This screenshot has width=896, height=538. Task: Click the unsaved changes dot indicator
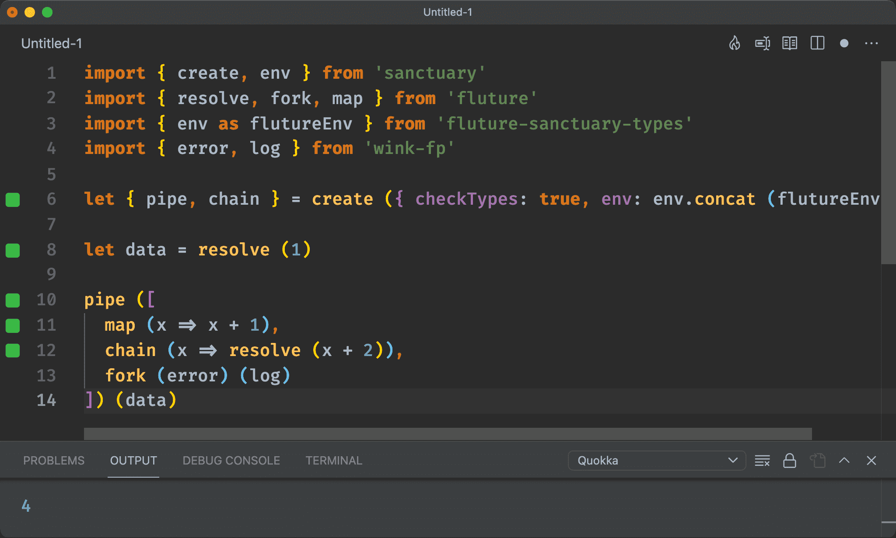(845, 43)
